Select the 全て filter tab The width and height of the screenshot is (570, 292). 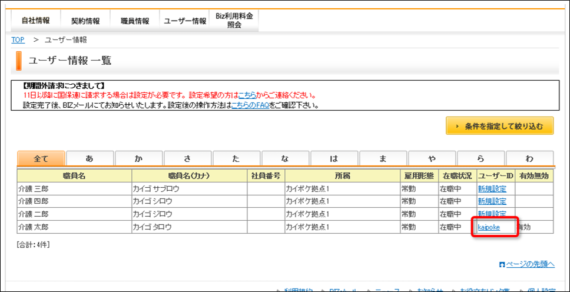(x=41, y=159)
